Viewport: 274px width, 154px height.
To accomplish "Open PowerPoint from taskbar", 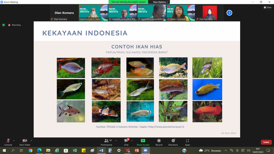I will 137,150.
